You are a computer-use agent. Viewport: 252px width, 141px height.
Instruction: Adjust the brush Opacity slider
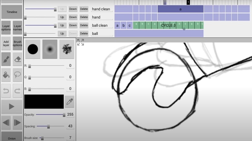pyautogui.click(x=50, y=115)
